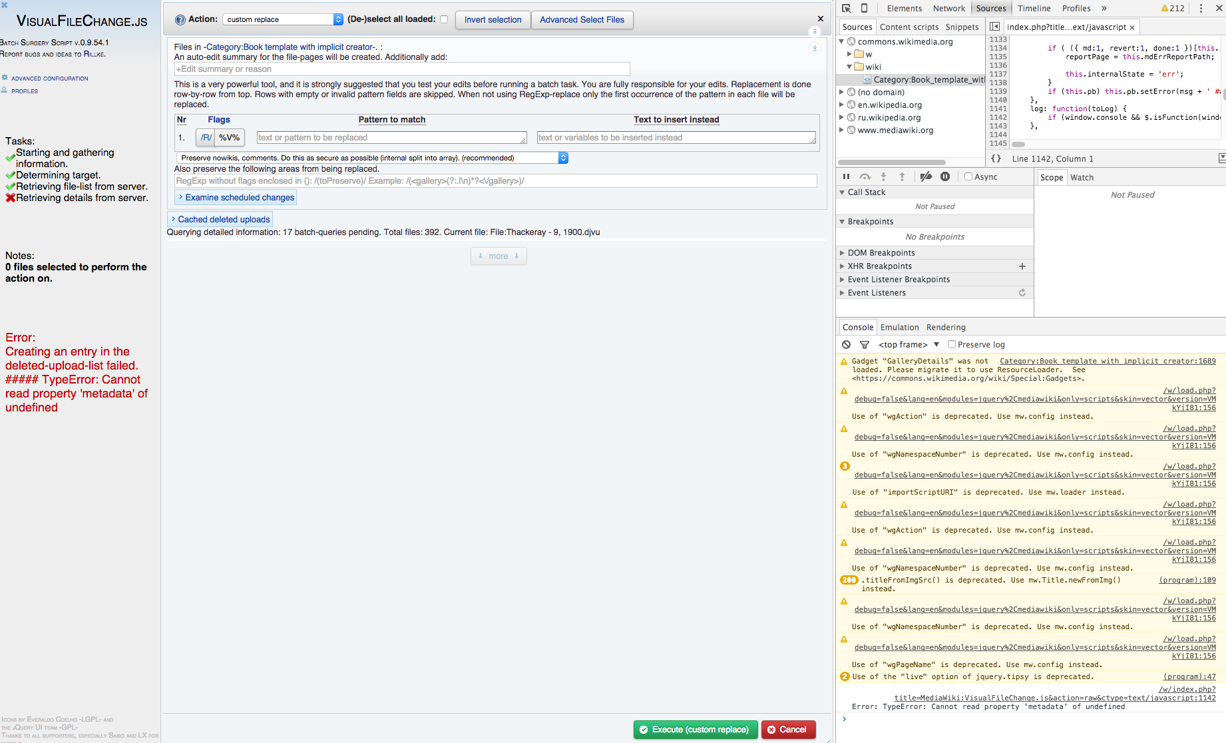Open the DevTools three-dot menu
1226x743 pixels.
pos(1201,9)
